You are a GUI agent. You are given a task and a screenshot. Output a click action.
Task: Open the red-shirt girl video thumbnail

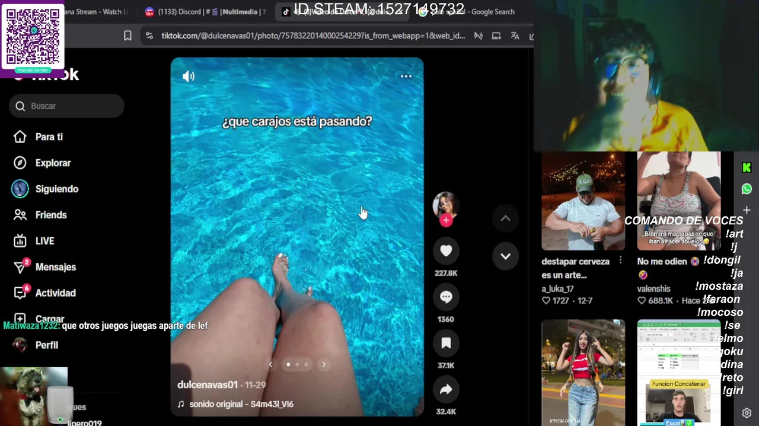point(583,373)
